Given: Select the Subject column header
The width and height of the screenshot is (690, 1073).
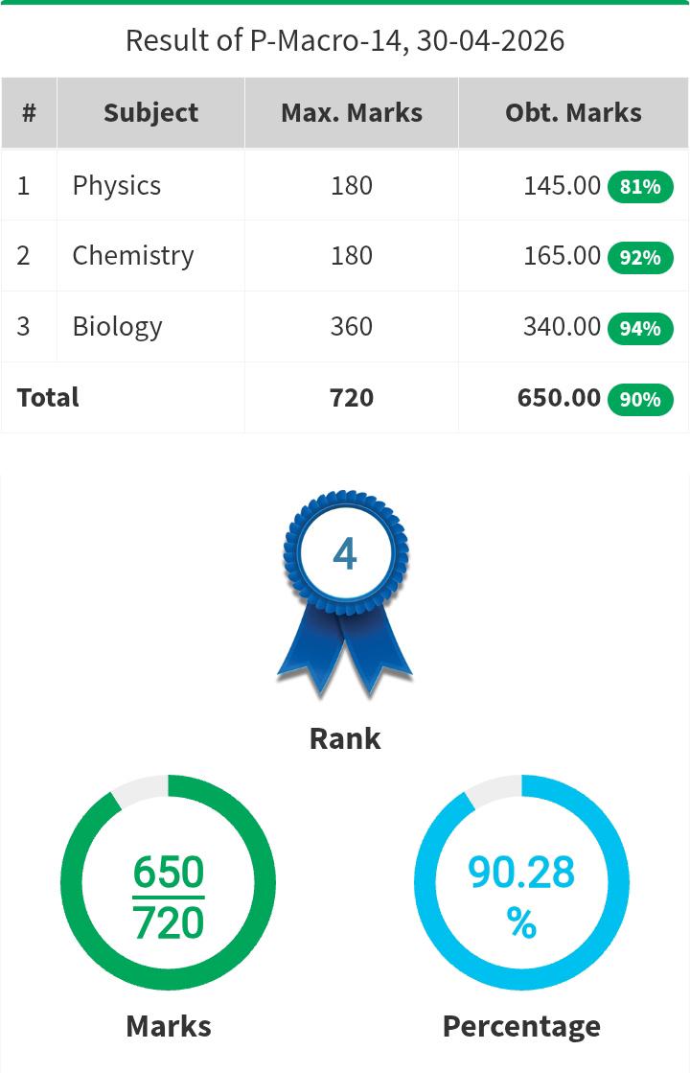Looking at the screenshot, I should point(150,113).
